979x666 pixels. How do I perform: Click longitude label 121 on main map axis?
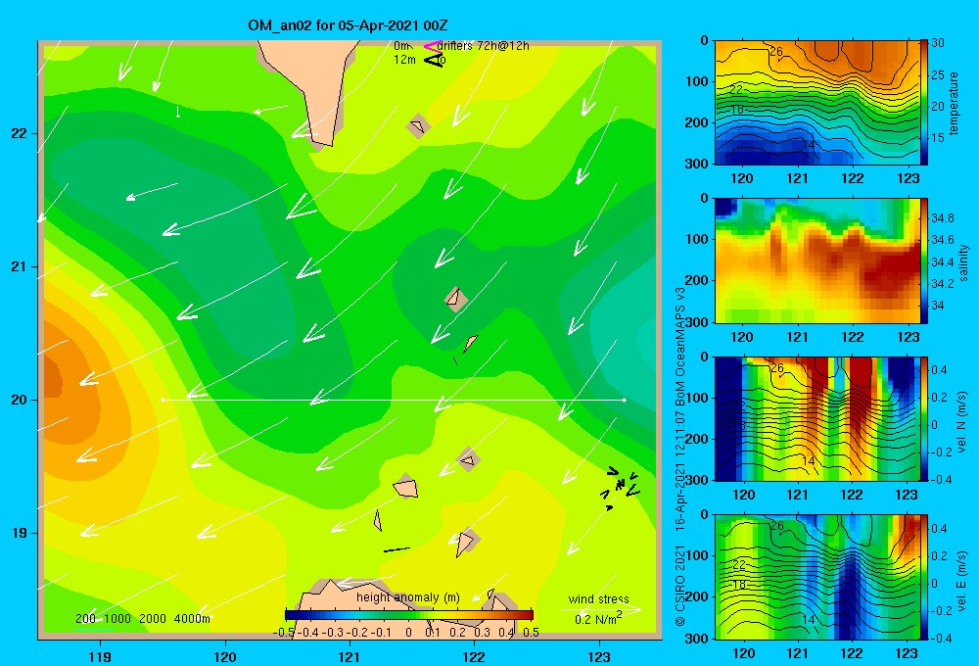[x=350, y=656]
